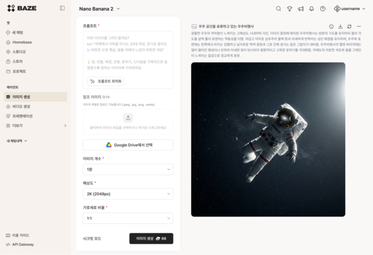The height and width of the screenshot is (255, 373).
Task: Click the 더보기 grid icon
Action: (8, 126)
